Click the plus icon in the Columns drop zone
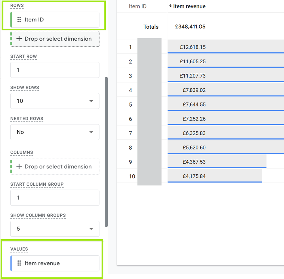The image size is (284, 279). point(19,166)
